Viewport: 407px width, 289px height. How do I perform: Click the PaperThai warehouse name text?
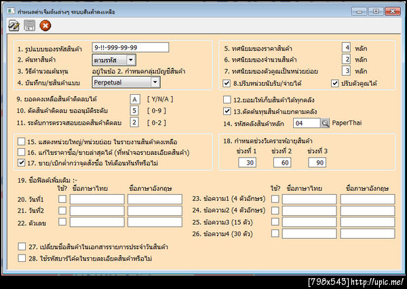347,123
